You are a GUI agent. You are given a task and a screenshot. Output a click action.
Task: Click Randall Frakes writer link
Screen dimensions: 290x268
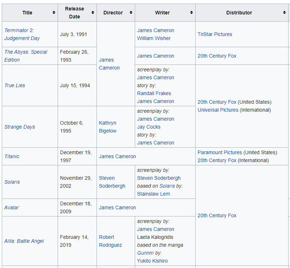pyautogui.click(x=154, y=93)
